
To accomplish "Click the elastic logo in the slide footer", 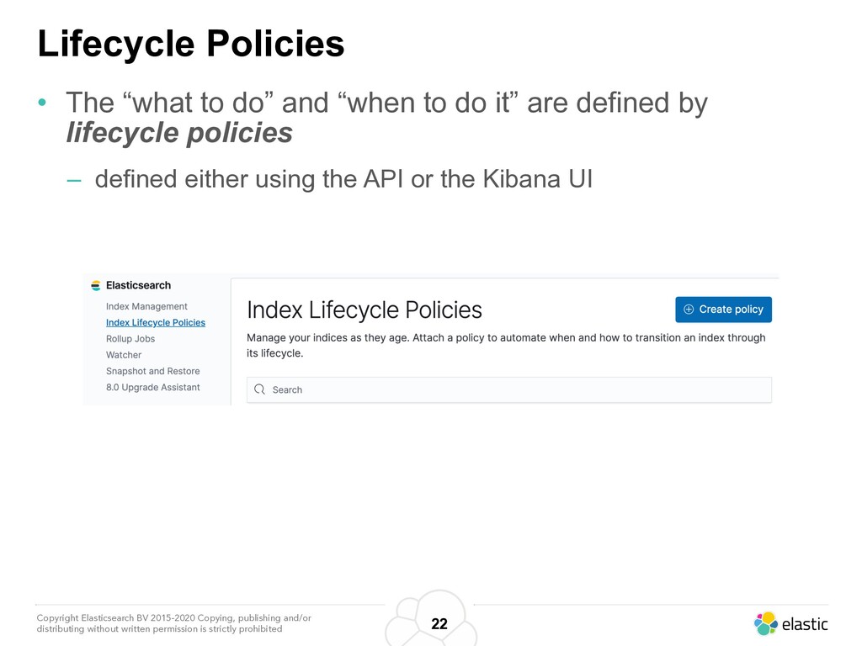I will 790,623.
